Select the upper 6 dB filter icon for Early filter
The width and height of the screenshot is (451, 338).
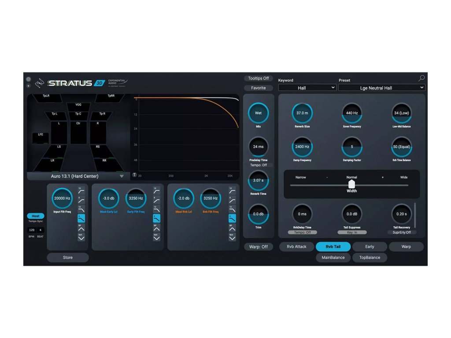coord(156,200)
